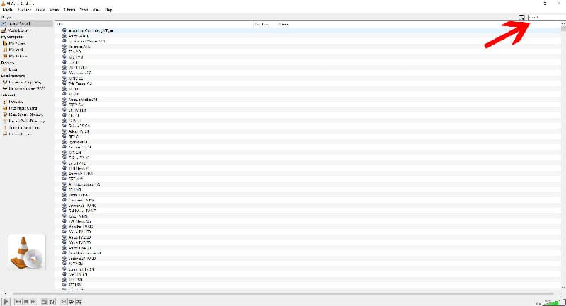This screenshot has height=306, width=566.
Task: Open the Playback menu
Action: click(24, 10)
